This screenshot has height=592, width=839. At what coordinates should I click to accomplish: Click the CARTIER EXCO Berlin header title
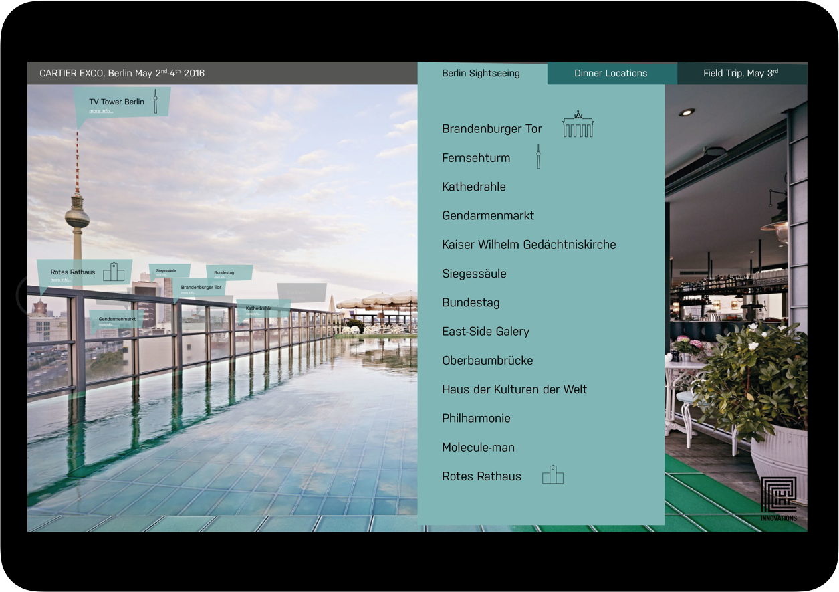[x=122, y=73]
